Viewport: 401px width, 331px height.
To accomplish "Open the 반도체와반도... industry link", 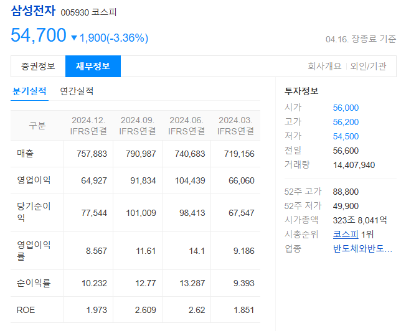I will click(362, 249).
